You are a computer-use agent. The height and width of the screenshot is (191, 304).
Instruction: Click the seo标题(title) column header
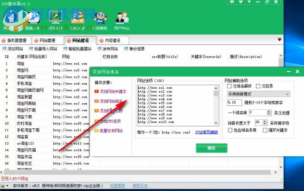coord(165,57)
